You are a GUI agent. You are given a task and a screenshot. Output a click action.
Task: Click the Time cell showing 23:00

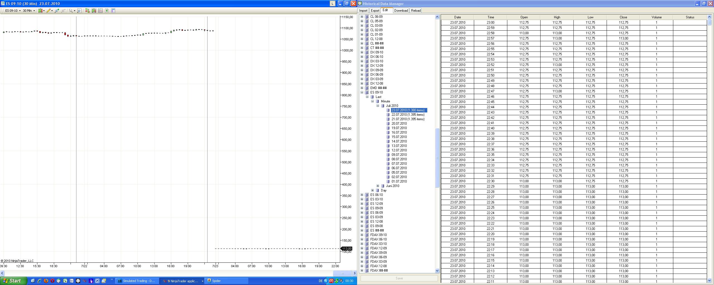point(491,23)
